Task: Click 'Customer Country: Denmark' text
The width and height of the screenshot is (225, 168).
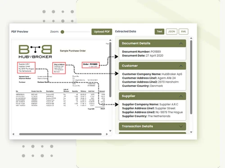Action: [x=142, y=86]
